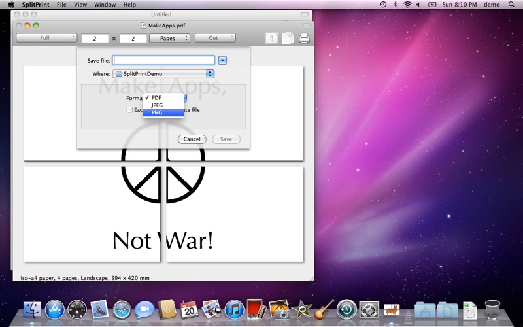Viewport: 523px width, 327px height.
Task: Open the Pages popup in the toolbar
Action: (x=169, y=38)
